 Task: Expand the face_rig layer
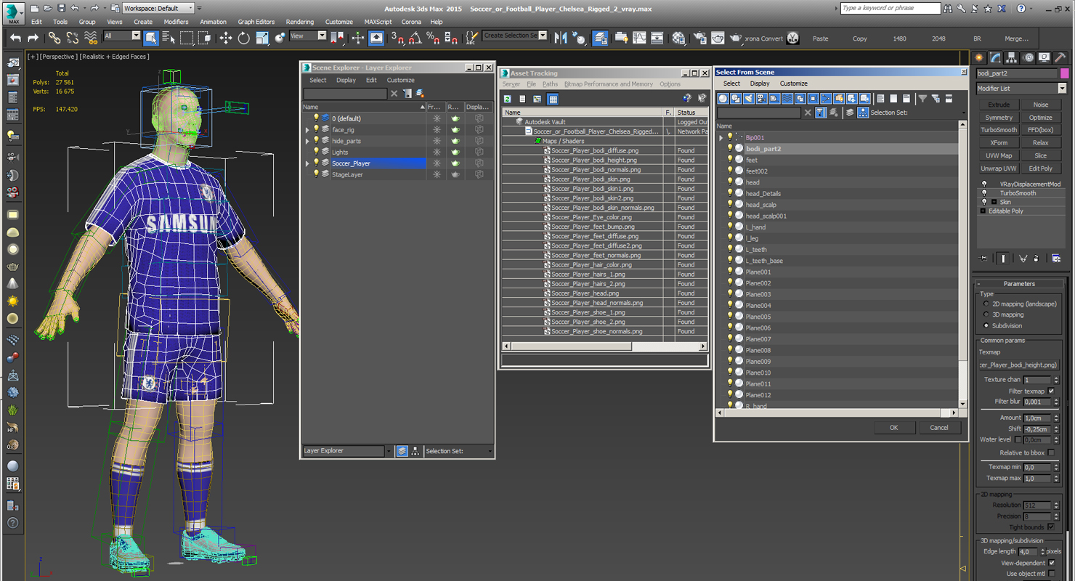click(307, 130)
